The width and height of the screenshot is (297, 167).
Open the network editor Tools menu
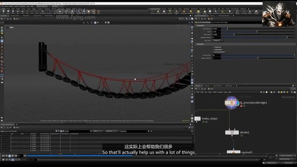[215, 92]
